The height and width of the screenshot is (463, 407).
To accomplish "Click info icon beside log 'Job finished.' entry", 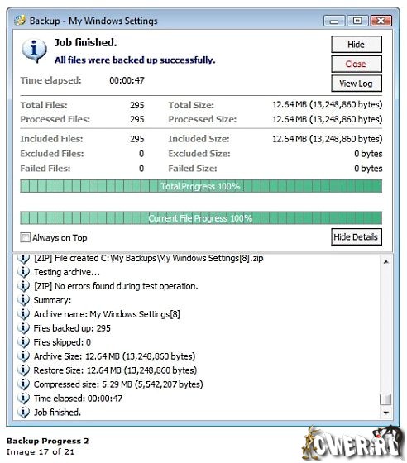I will 23,413.
